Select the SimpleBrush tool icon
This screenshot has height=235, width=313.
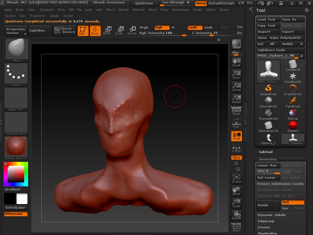[268, 90]
